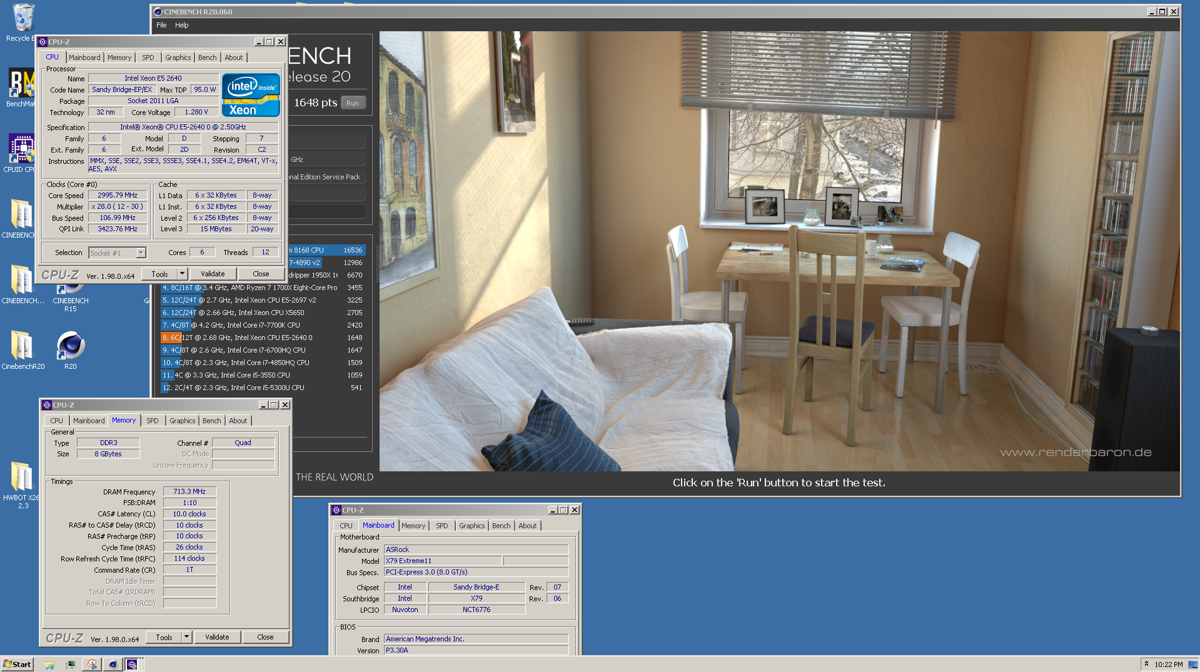Screen dimensions: 1200x672
Task: Click the rendered room preview image
Action: (x=780, y=251)
